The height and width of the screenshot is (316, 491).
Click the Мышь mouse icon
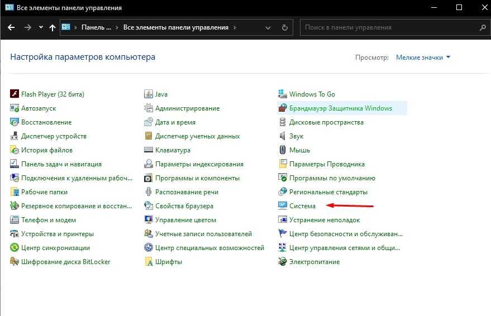point(283,150)
